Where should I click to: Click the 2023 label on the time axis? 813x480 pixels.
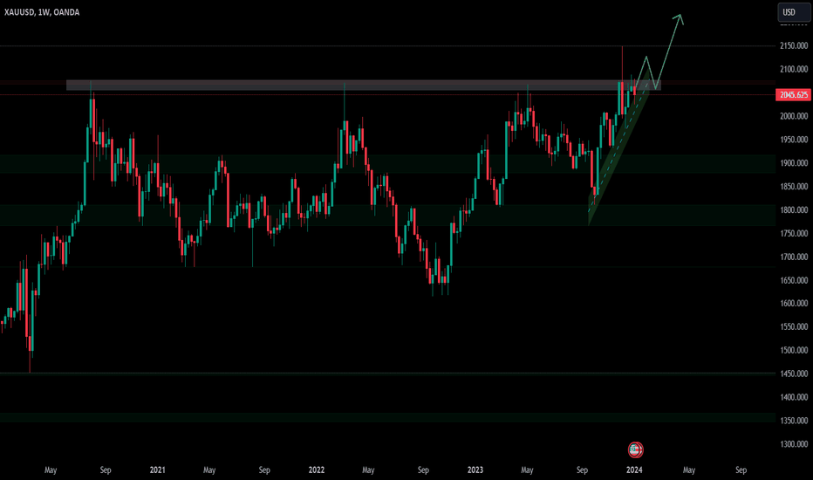(x=475, y=470)
